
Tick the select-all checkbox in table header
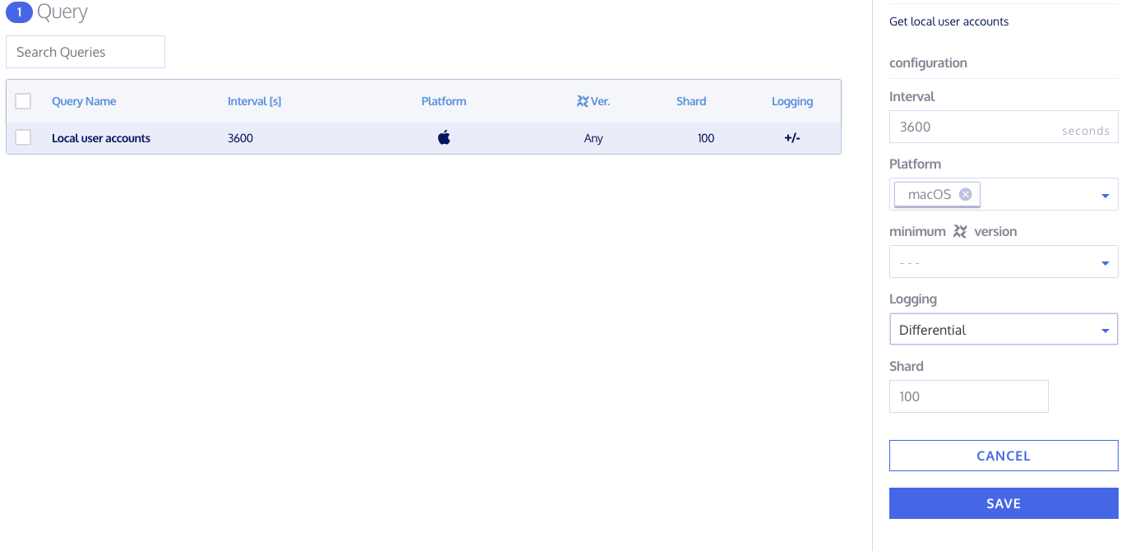pos(23,101)
